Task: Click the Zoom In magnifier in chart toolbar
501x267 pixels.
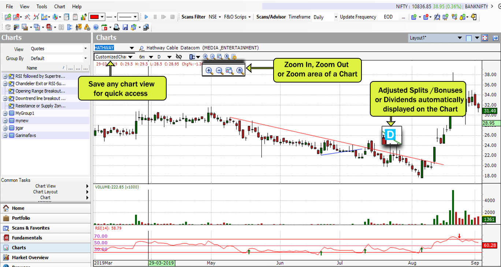Action: click(x=205, y=57)
